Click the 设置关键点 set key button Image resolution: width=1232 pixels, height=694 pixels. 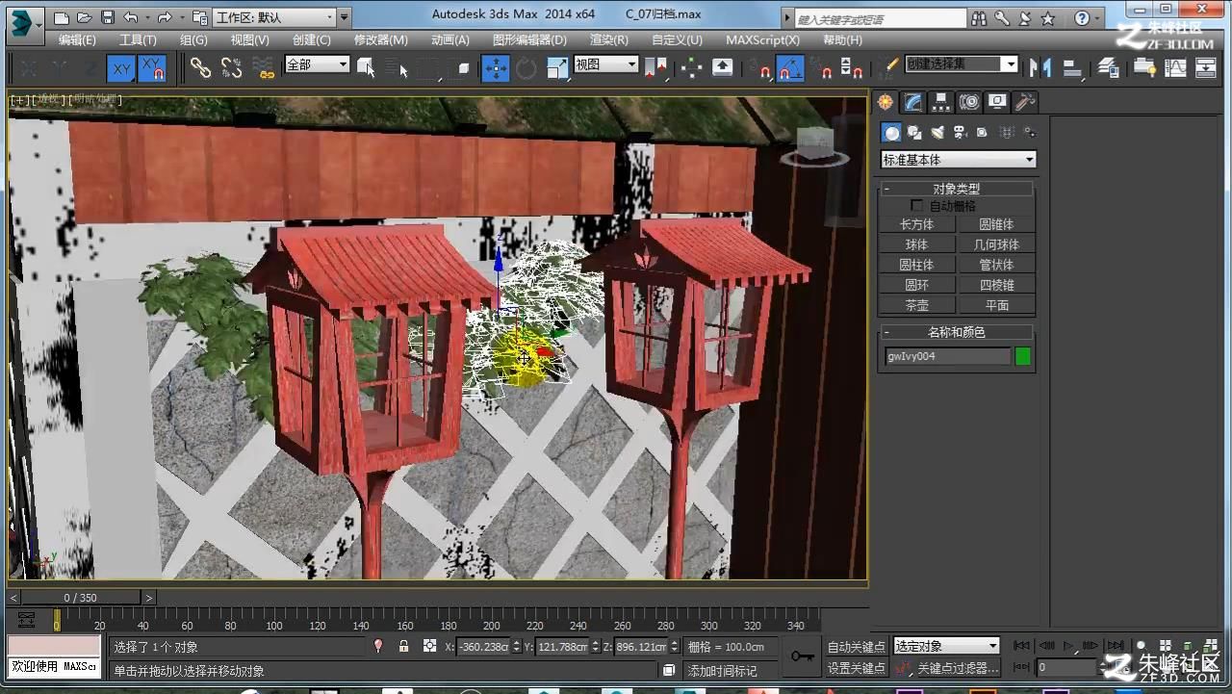click(857, 668)
